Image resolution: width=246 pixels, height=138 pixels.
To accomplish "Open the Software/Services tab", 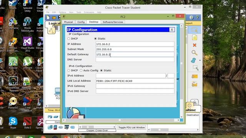I will tap(113, 22).
